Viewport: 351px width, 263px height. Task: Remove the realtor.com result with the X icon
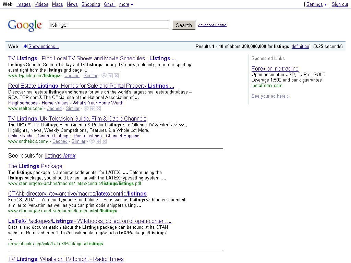tap(98, 109)
